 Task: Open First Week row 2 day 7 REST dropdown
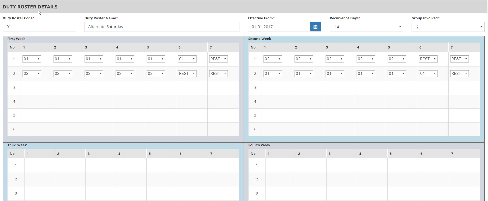(219, 74)
